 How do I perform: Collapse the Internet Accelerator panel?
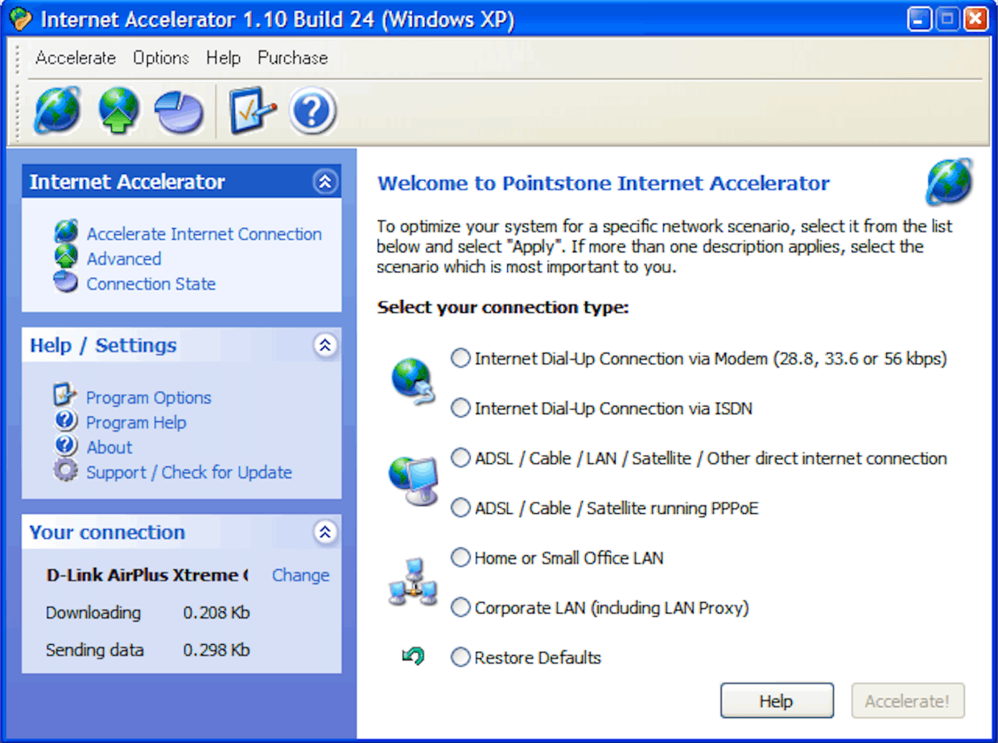tap(325, 182)
